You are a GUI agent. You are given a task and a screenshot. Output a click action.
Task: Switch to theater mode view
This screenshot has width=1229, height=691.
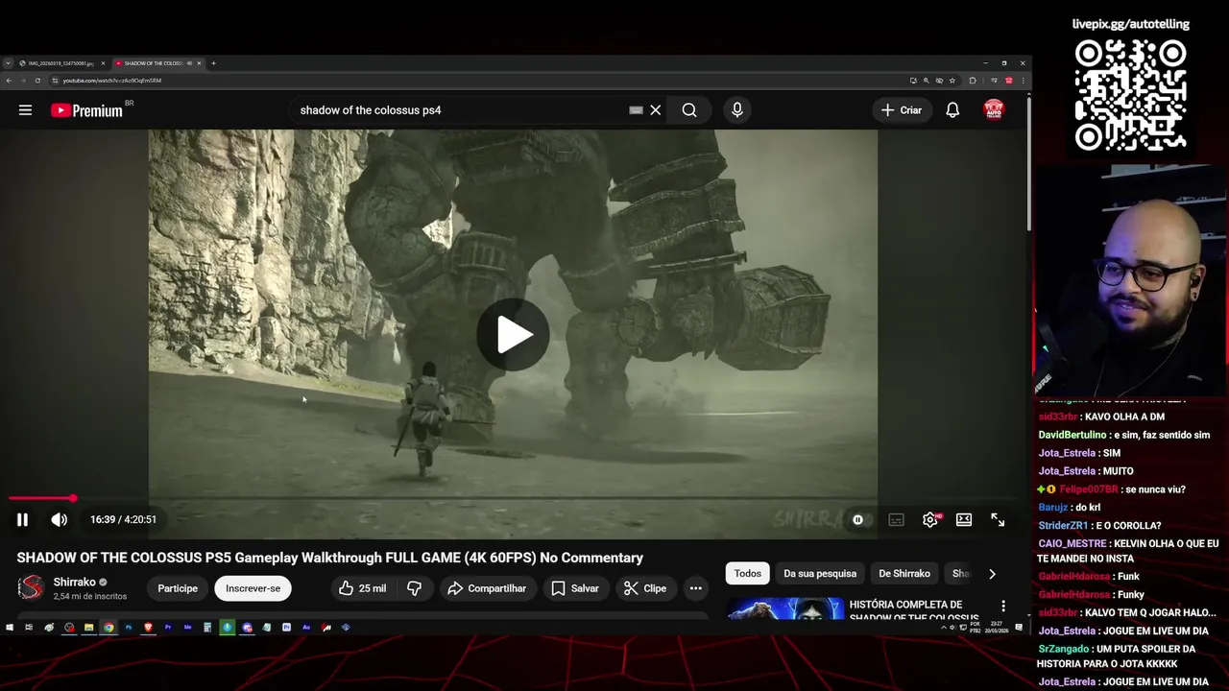(964, 520)
